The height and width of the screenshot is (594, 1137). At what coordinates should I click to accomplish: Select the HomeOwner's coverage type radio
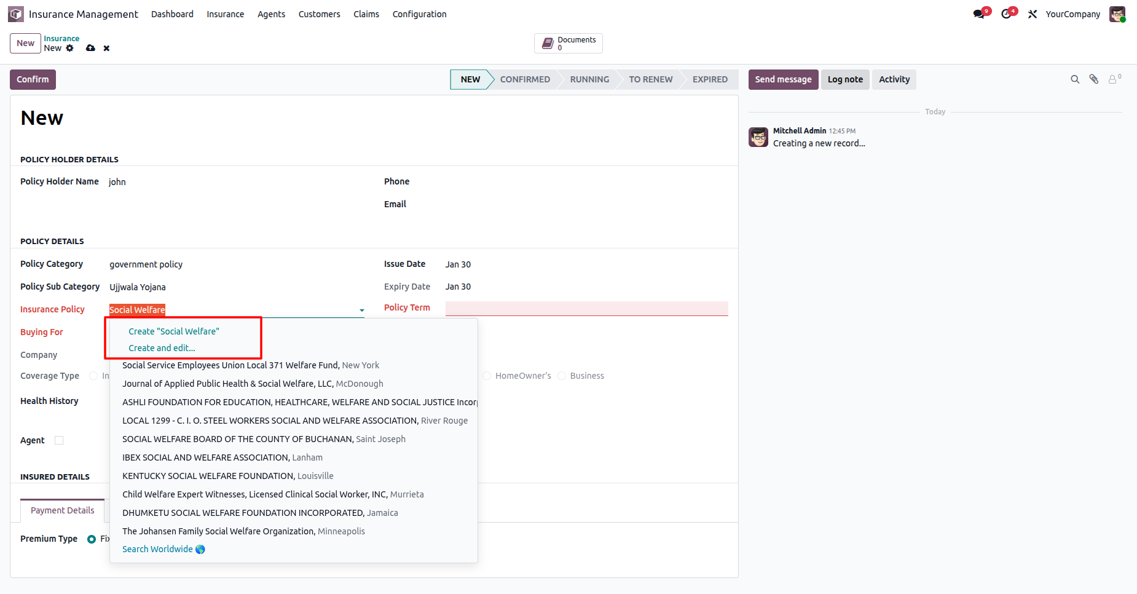487,376
